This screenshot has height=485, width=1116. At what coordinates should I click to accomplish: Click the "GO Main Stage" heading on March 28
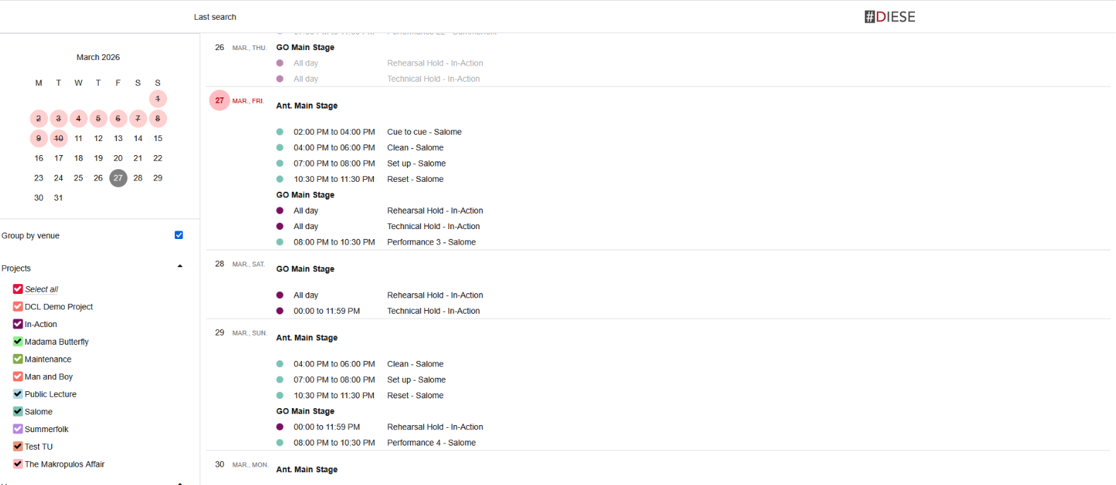305,269
